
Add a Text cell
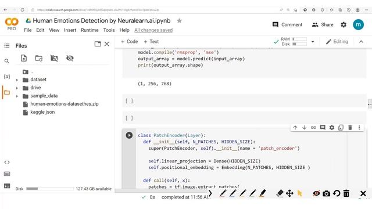point(151,41)
